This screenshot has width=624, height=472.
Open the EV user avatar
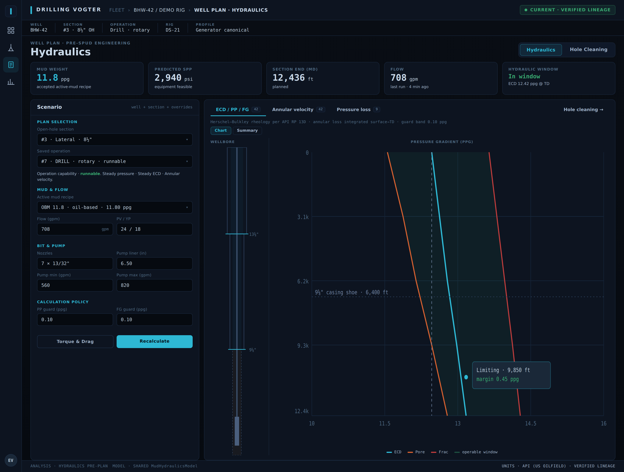tap(11, 460)
